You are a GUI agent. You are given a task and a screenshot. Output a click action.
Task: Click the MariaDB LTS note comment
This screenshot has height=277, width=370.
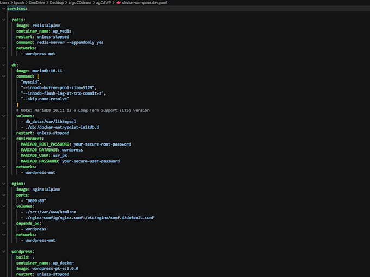83,110
